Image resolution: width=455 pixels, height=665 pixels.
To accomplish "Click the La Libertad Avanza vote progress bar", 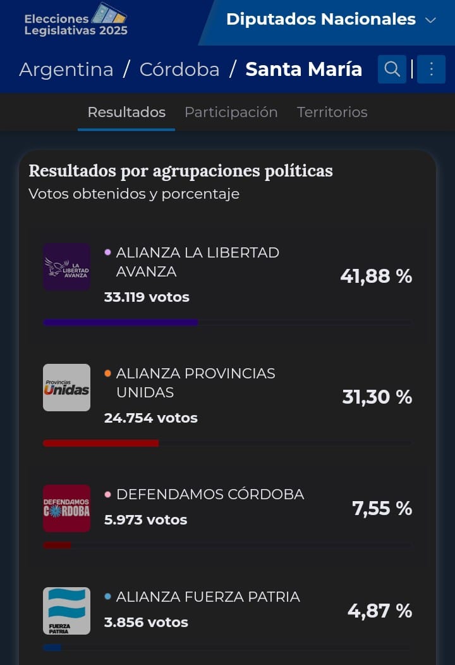I will 226,322.
